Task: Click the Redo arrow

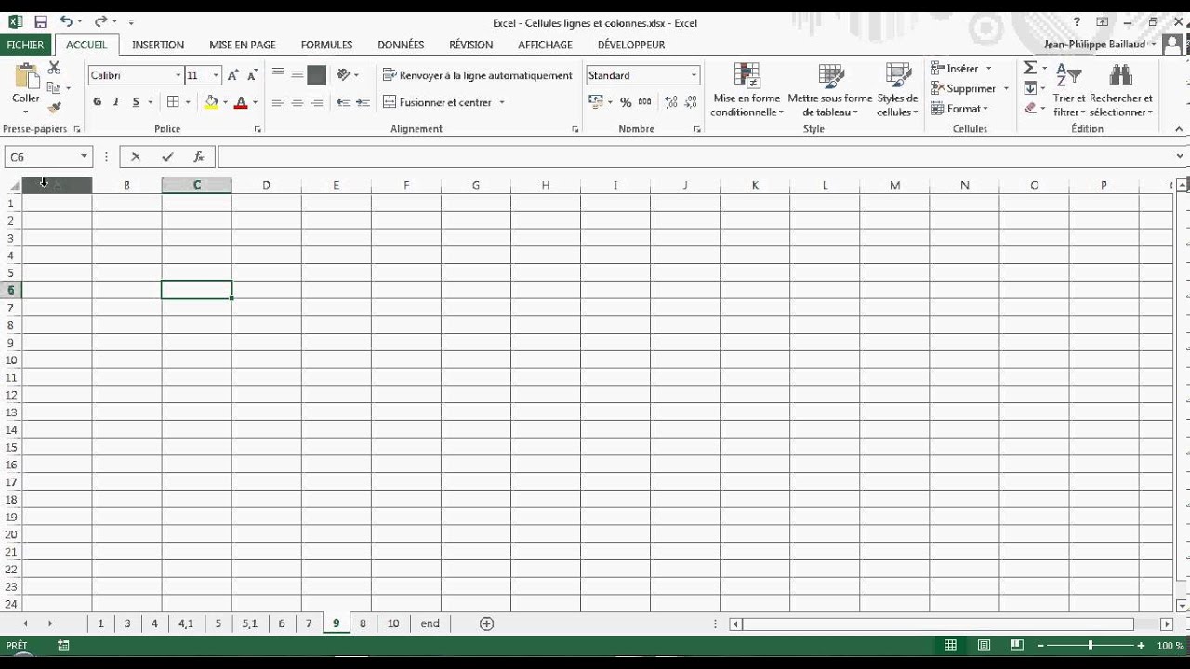Action: pos(100,21)
